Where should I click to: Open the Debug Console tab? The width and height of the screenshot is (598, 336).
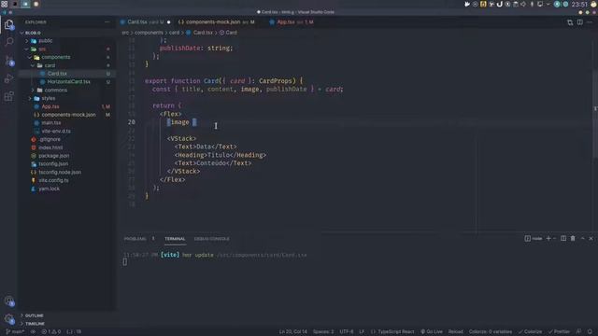coord(212,239)
